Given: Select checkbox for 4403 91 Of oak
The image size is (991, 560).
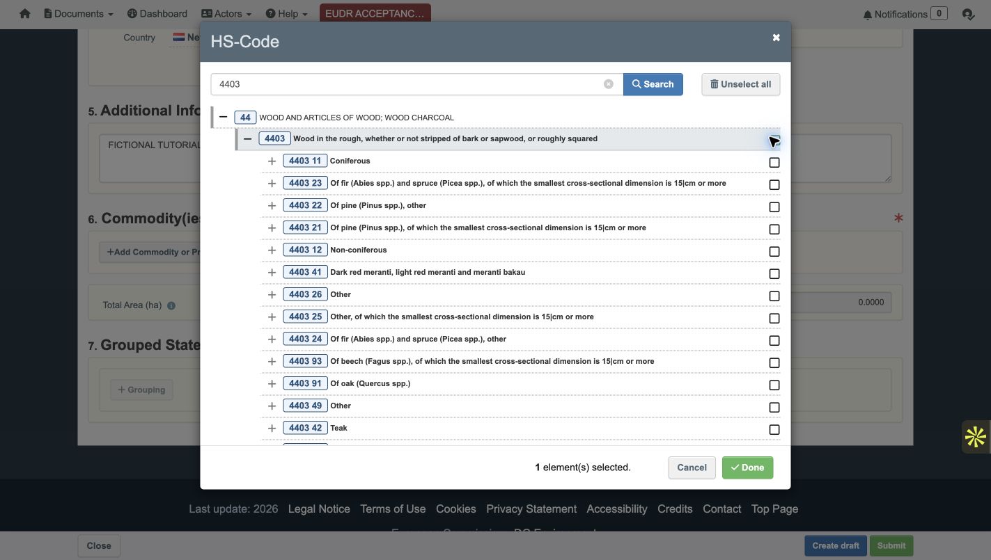Looking at the screenshot, I should [x=774, y=385].
